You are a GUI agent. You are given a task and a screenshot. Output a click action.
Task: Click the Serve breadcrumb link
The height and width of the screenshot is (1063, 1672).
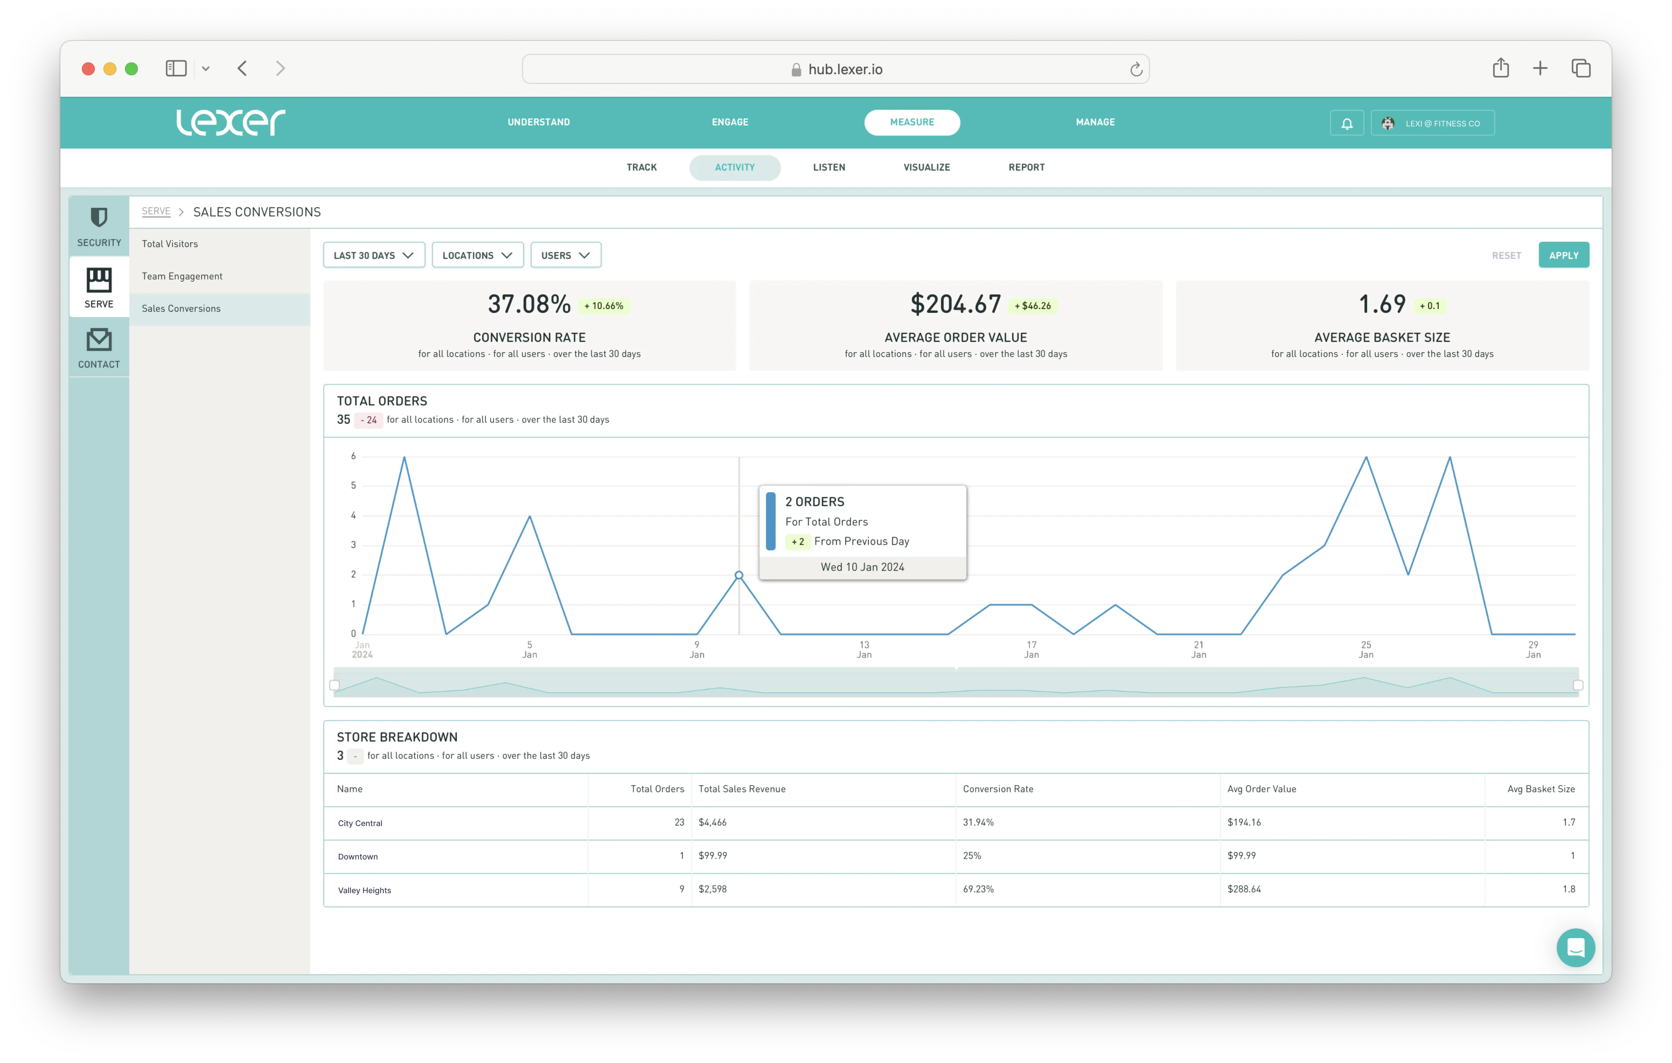point(155,211)
